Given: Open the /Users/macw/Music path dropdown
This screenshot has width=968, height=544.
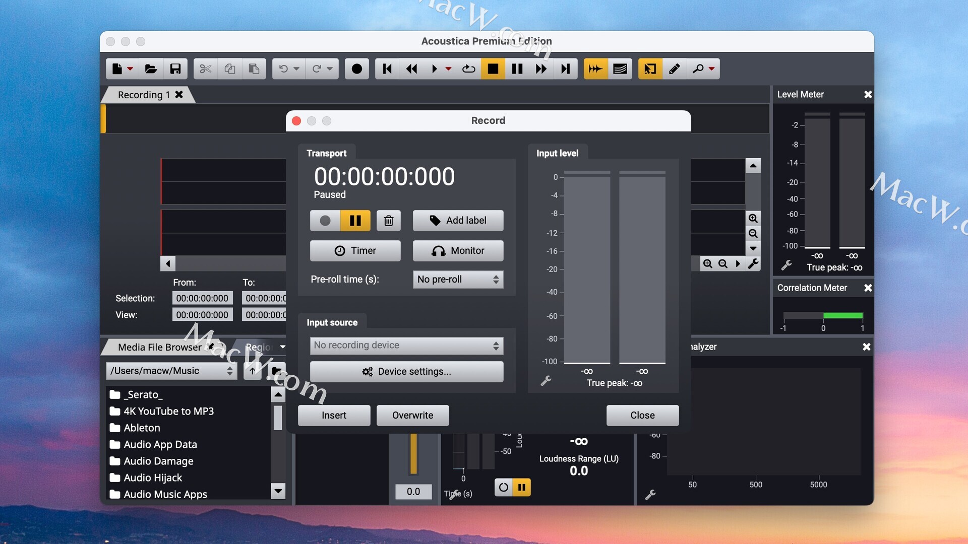Looking at the screenshot, I should (171, 371).
